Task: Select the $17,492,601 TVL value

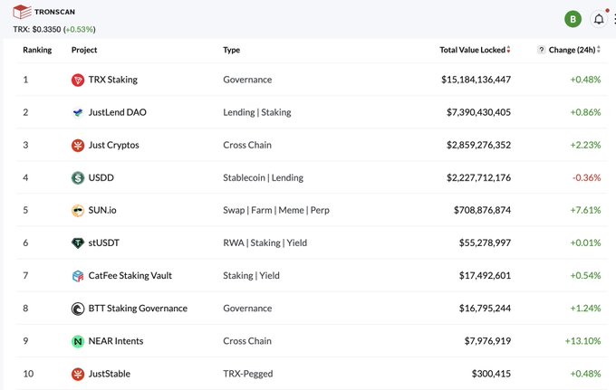Action: point(486,275)
